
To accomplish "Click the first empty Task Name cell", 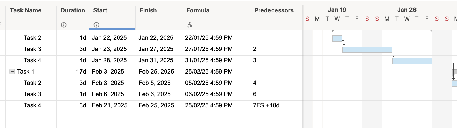I will coord(31,117).
